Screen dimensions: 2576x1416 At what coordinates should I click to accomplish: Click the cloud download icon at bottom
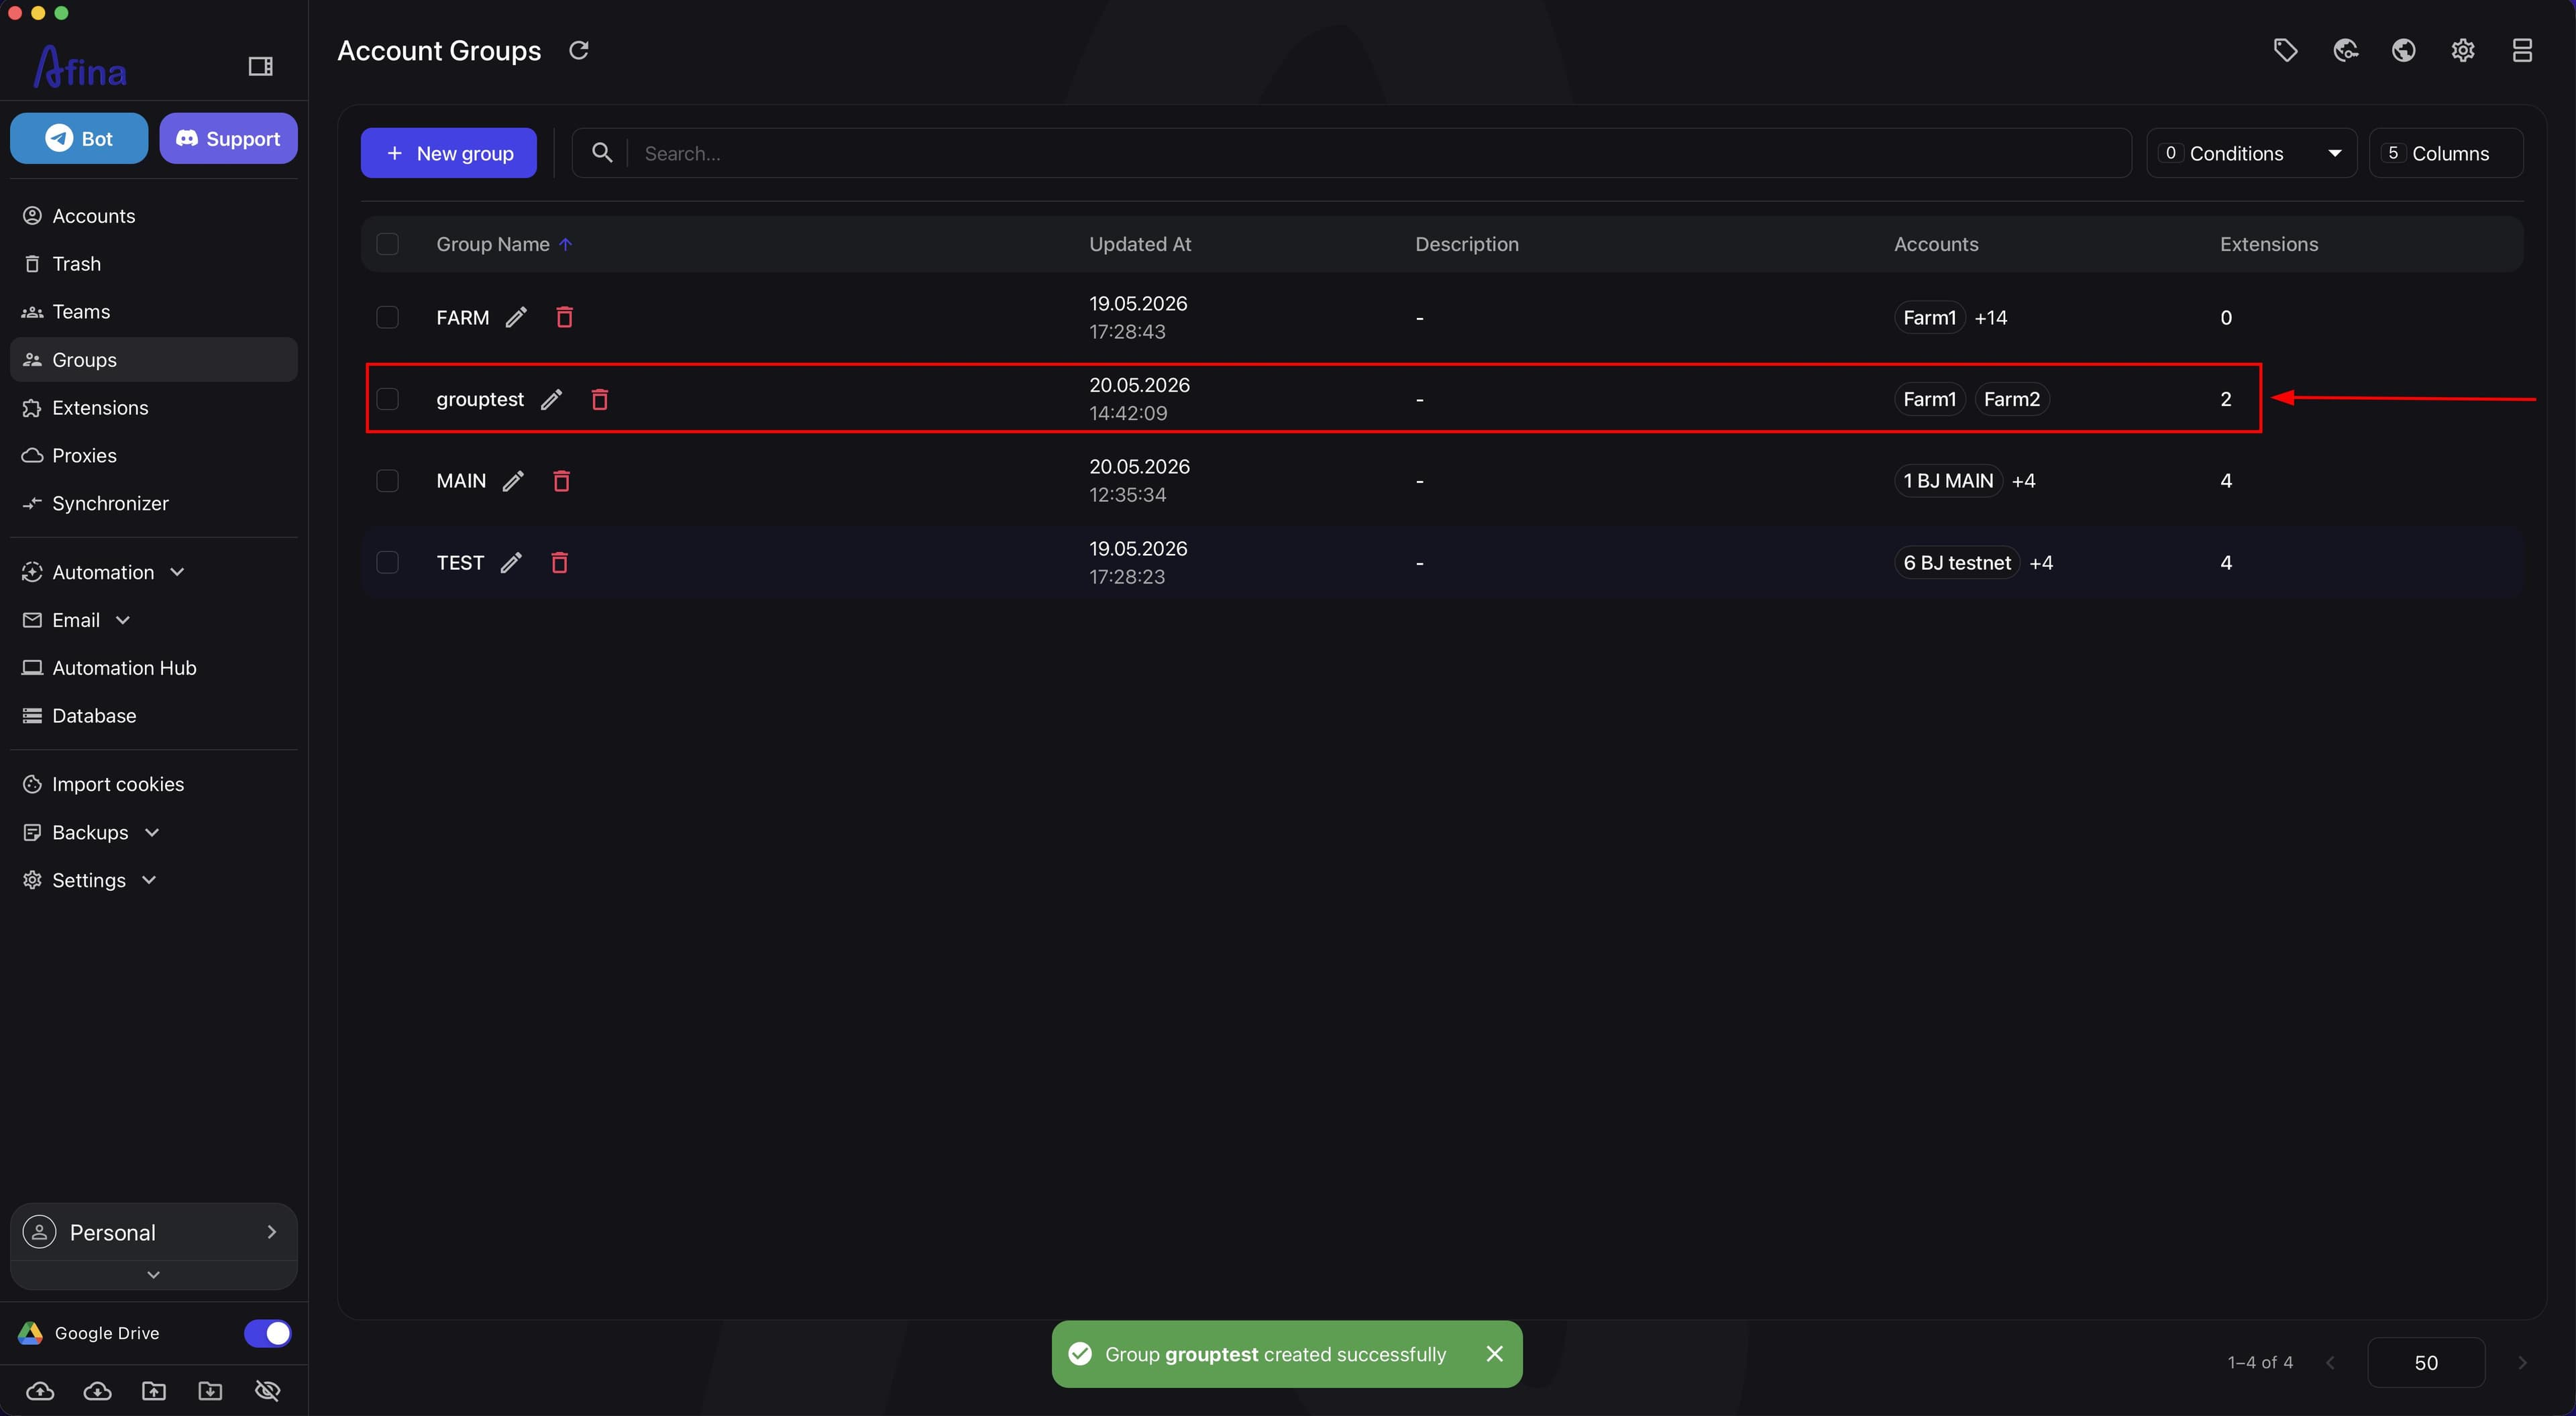click(x=97, y=1391)
